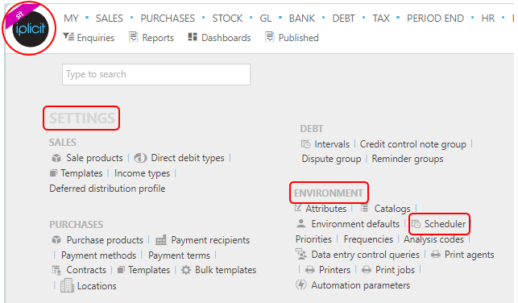This screenshot has height=303, width=518.
Task: Open the BANK menu
Action: (x=302, y=19)
